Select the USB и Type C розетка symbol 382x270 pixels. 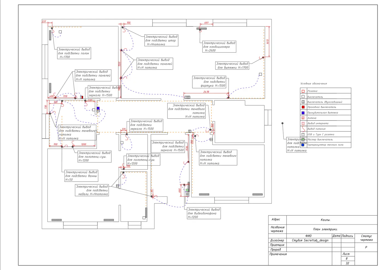[x=303, y=134]
